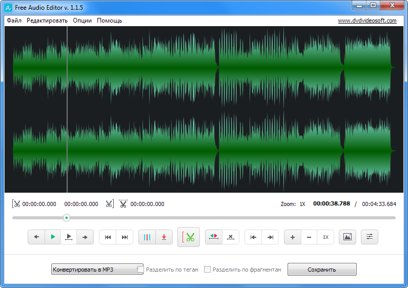Screen dimensions: 408x288
Task: Click the red downward arrow marker icon
Action: click(164, 237)
